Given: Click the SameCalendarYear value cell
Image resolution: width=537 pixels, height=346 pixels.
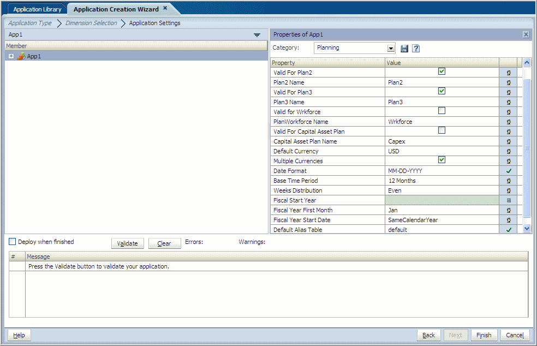Looking at the screenshot, I should pyautogui.click(x=442, y=220).
